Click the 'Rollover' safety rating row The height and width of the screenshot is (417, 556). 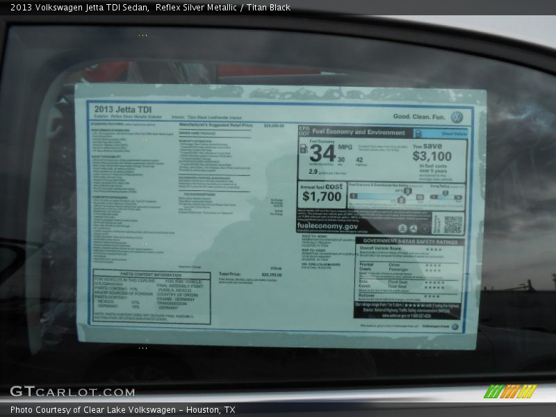(400, 296)
